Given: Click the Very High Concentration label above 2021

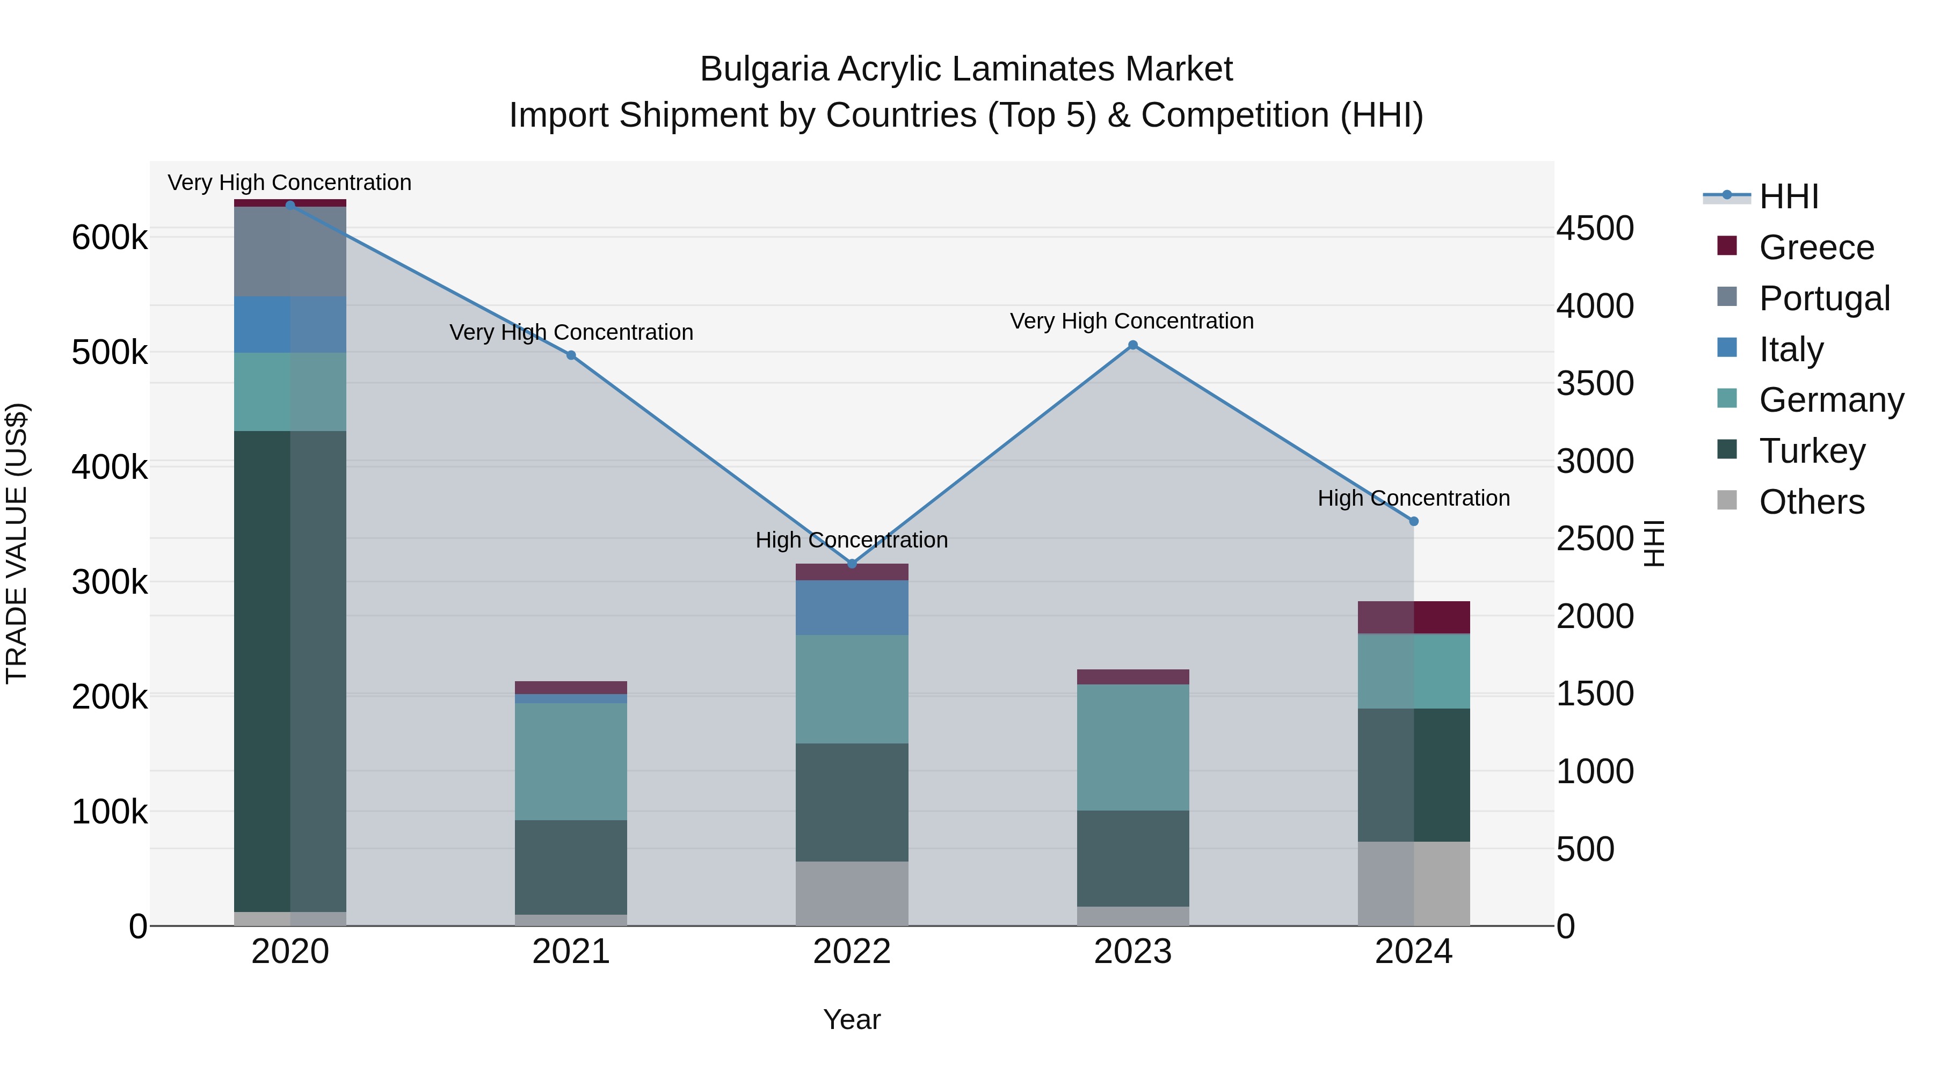Looking at the screenshot, I should tap(571, 332).
